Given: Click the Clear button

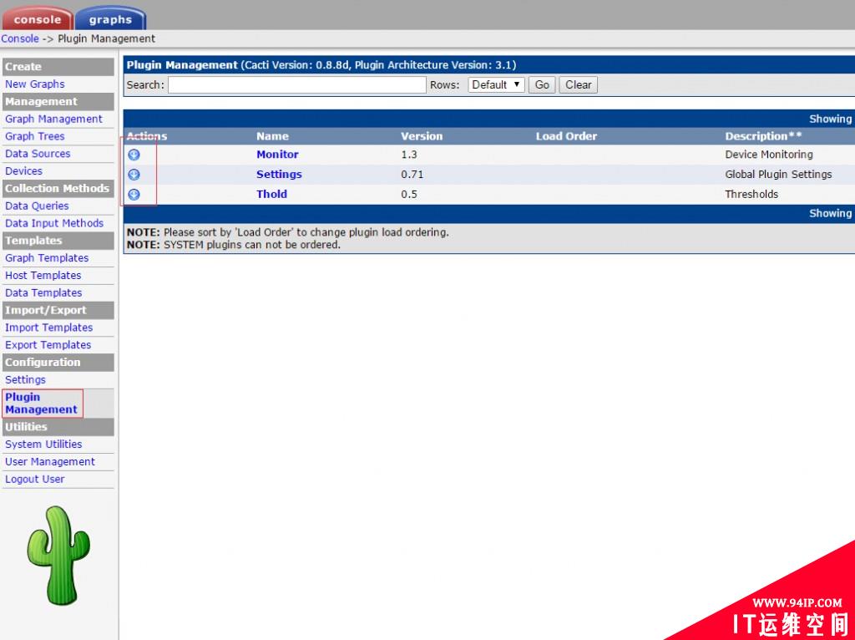Looking at the screenshot, I should point(578,84).
